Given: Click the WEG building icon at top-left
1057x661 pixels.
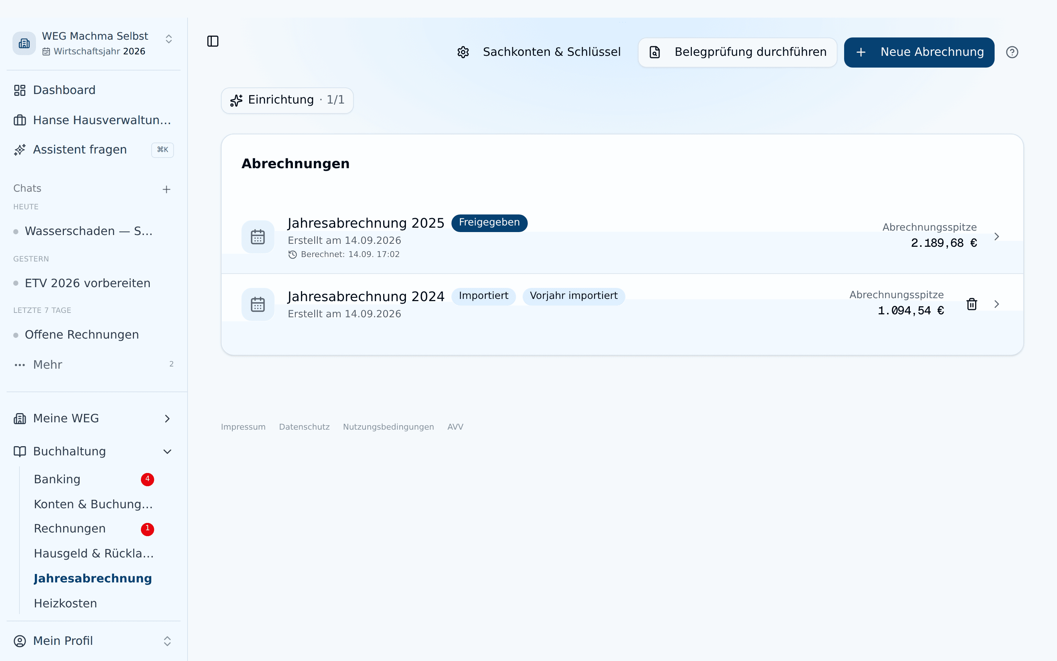Looking at the screenshot, I should coord(24,43).
